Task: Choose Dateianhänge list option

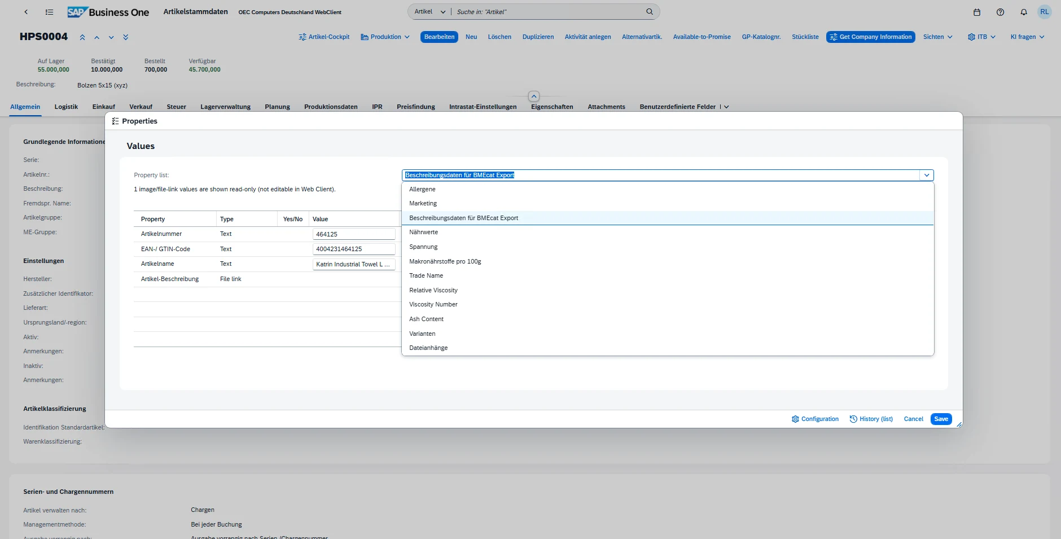Action: [668, 348]
